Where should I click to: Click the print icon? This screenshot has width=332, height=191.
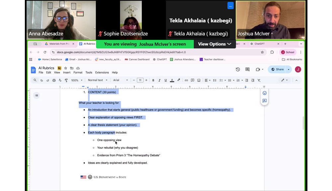[54, 80]
